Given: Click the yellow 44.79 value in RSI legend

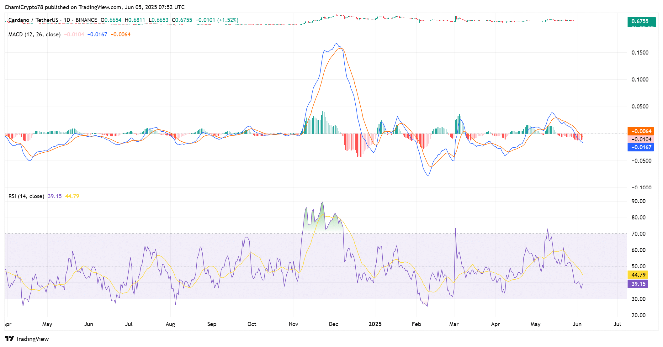Looking at the screenshot, I should coord(72,196).
